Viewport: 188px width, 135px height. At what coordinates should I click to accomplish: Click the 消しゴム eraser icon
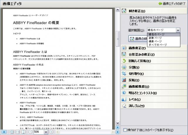[x=124, y=106]
